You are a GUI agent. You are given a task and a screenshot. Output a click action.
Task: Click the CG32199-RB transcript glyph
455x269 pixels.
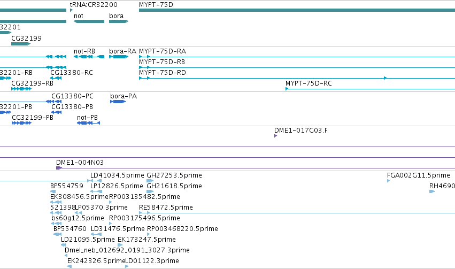point(21,89)
